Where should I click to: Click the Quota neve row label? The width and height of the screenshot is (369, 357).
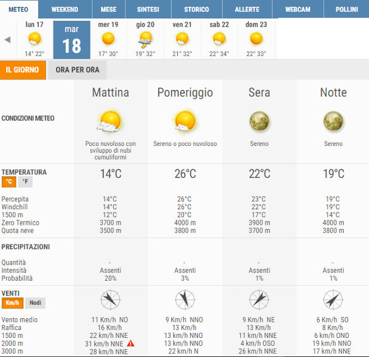[17, 231]
